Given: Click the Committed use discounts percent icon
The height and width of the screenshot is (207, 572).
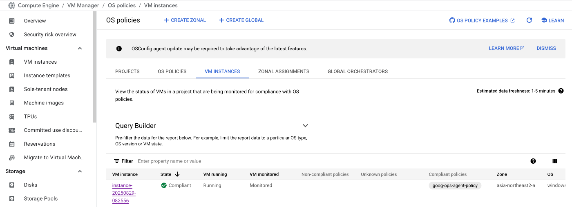Looking at the screenshot, I should tap(12, 130).
